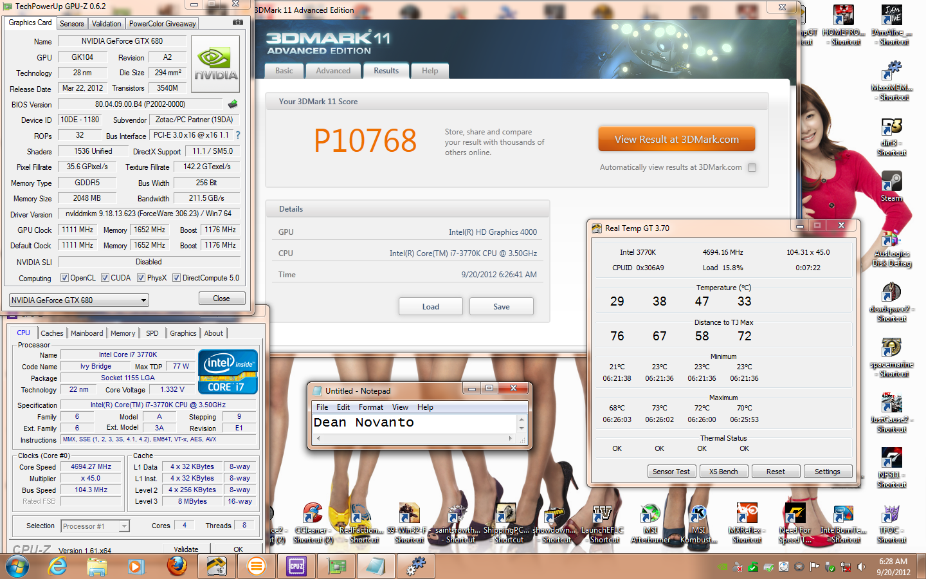Open the HOMEFRONT desktop shortcut
This screenshot has height=579, width=926.
point(844,26)
